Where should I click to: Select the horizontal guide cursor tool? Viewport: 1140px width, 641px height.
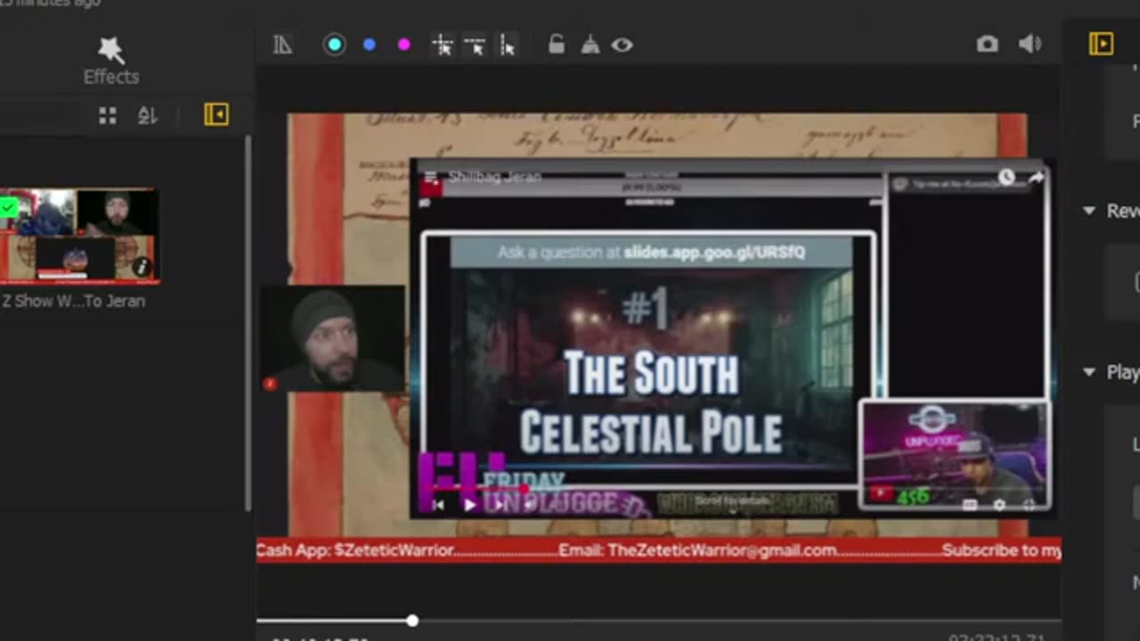pyautogui.click(x=475, y=45)
